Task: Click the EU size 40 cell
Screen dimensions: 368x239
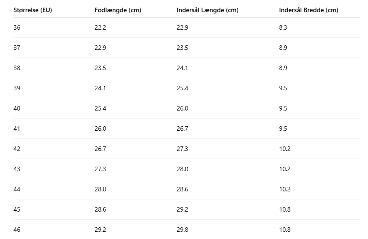Action: point(17,109)
